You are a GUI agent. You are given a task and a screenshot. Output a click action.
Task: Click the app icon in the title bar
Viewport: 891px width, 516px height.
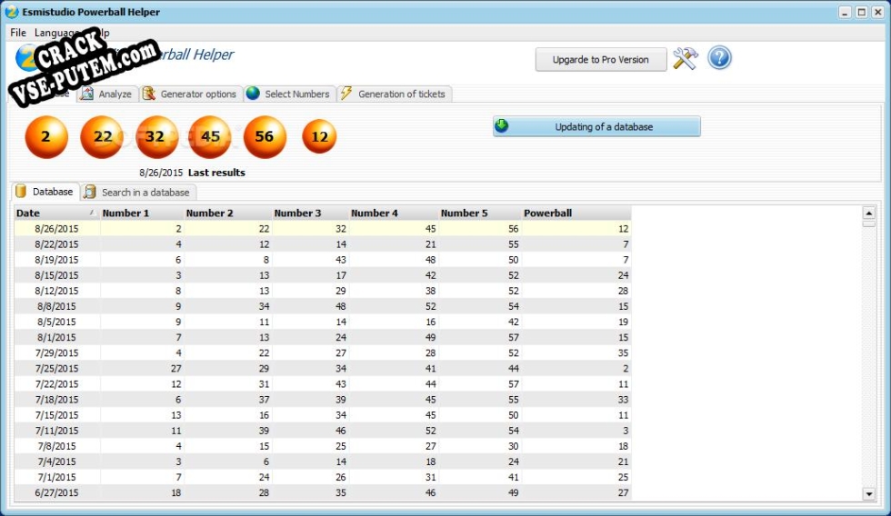pos(11,11)
